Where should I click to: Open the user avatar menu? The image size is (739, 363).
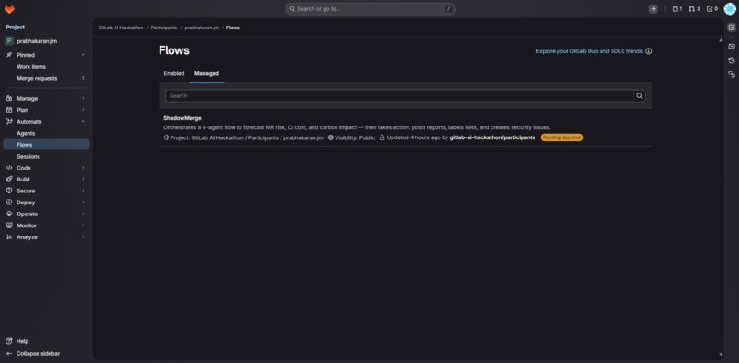click(x=730, y=9)
